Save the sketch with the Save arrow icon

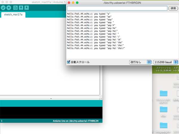[27, 8]
